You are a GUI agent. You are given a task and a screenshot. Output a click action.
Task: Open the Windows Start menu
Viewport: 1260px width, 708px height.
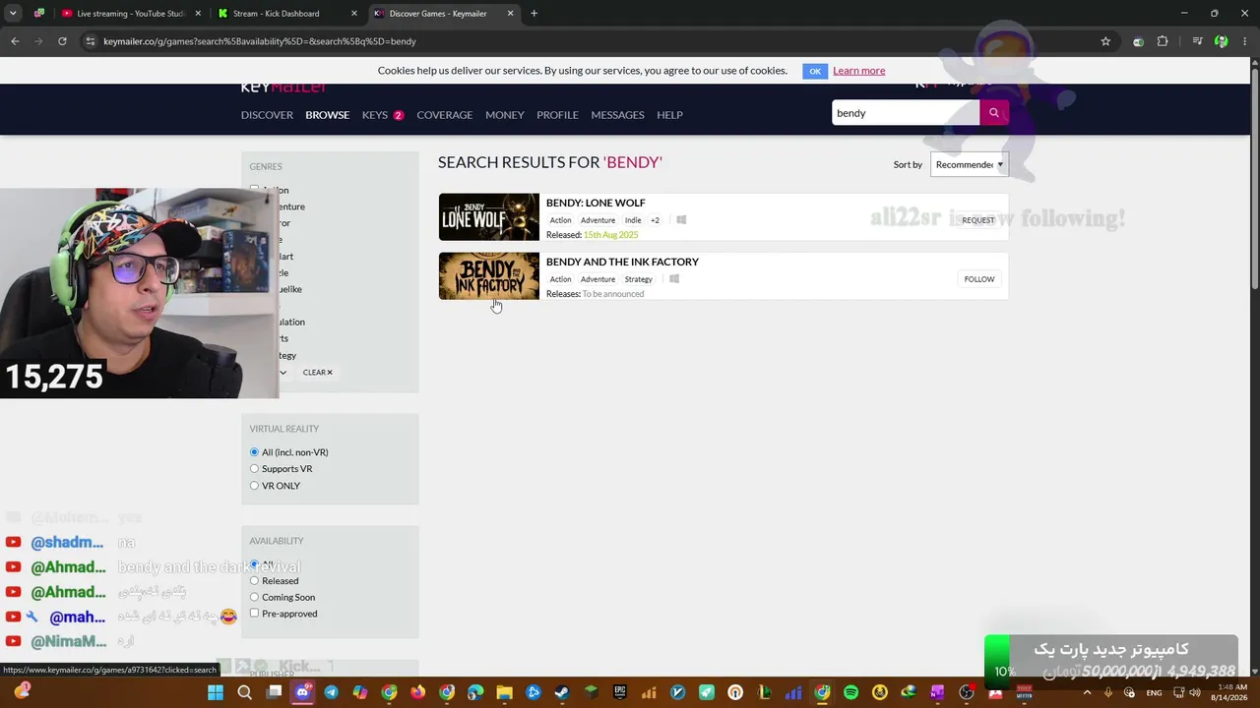tap(216, 692)
